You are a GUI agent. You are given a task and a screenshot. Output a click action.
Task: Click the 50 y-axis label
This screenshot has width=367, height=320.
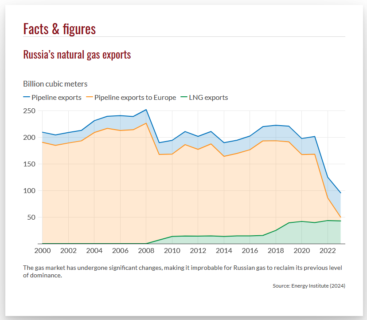coord(31,217)
